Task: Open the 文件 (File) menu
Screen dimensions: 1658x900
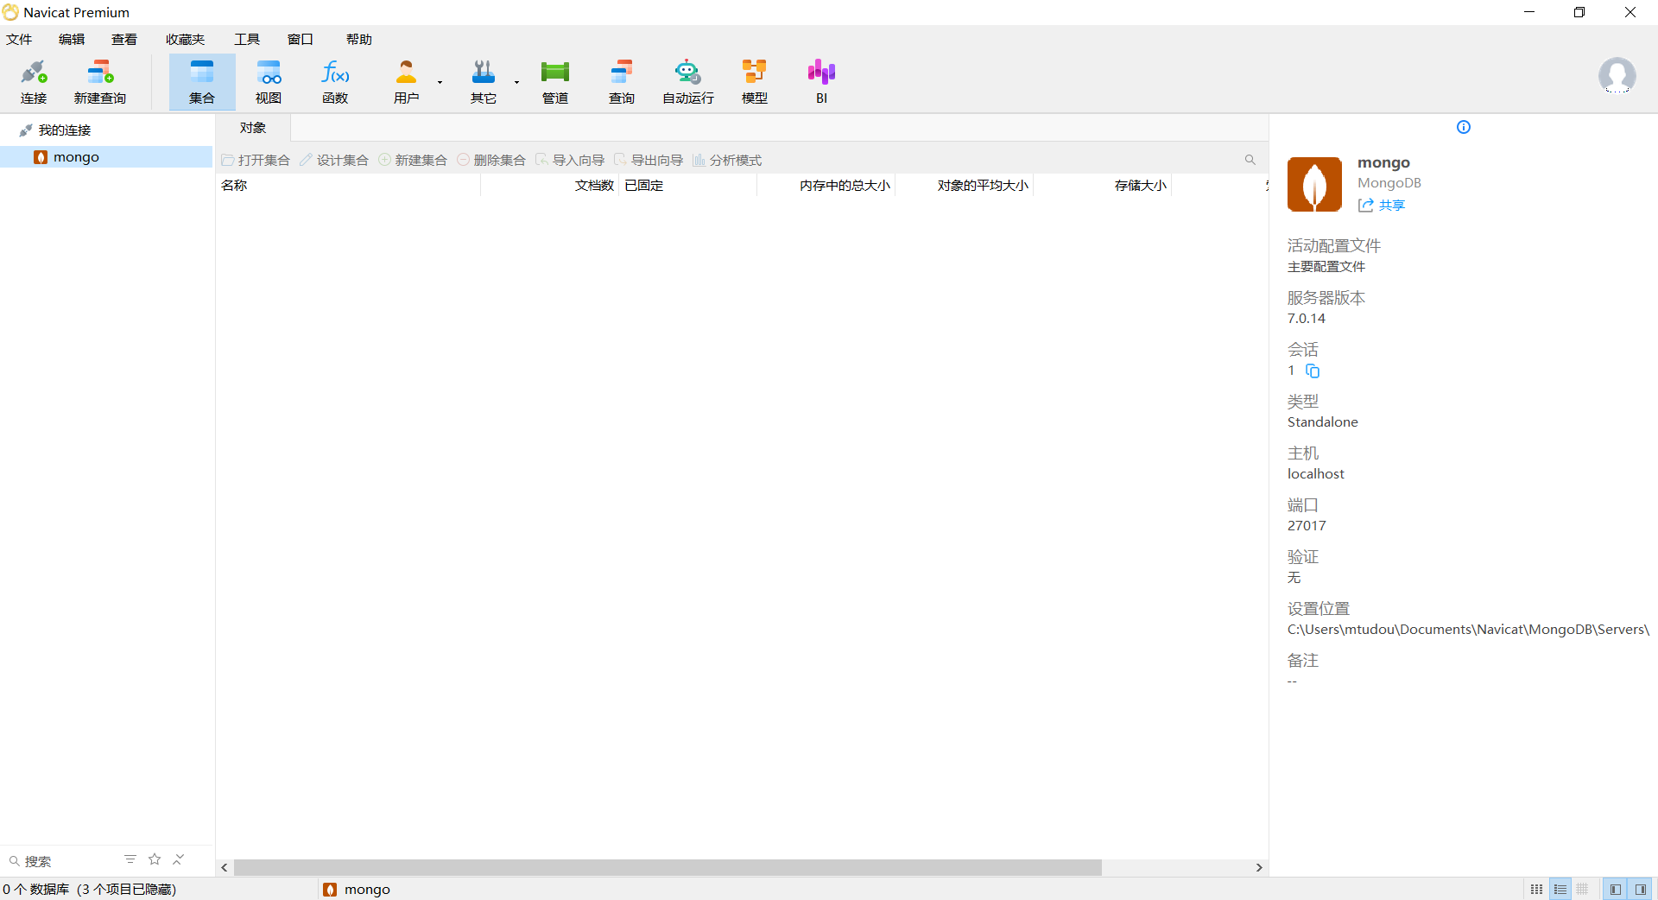Action: 19,40
